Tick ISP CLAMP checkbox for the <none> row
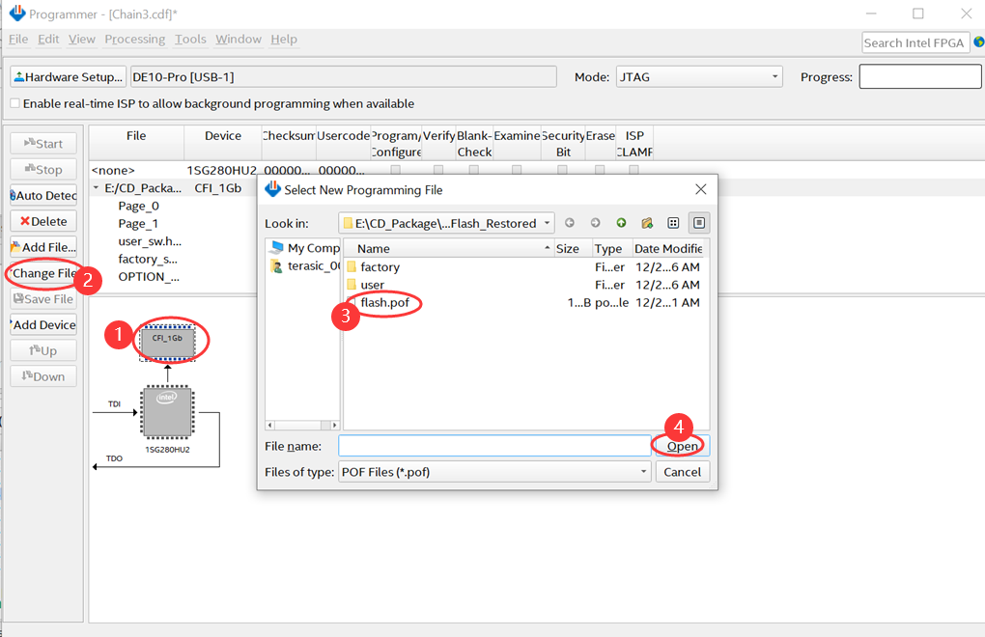Image resolution: width=985 pixels, height=637 pixels. [633, 170]
